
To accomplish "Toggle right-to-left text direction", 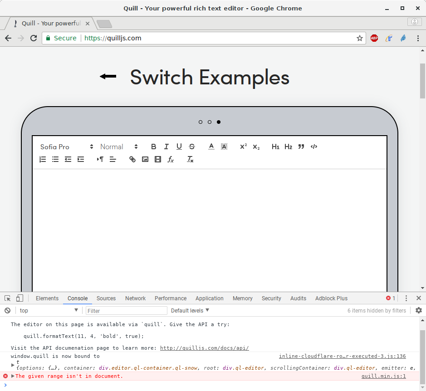I will click(x=100, y=159).
